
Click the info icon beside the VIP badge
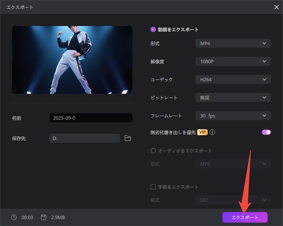212,132
